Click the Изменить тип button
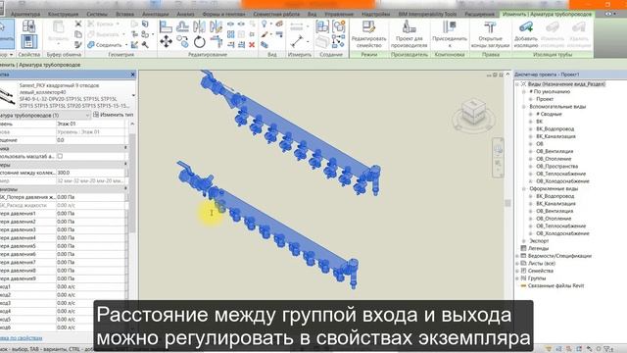Image resolution: width=627 pixels, height=353 pixels. [x=114, y=115]
